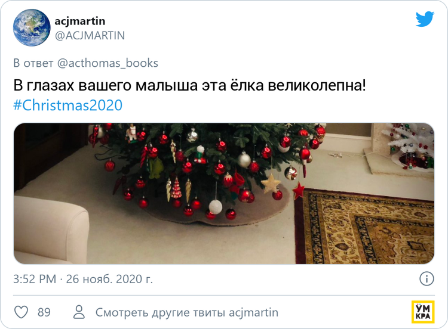Open the @acthomas_books mention
448x329 pixels.
pyautogui.click(x=108, y=63)
